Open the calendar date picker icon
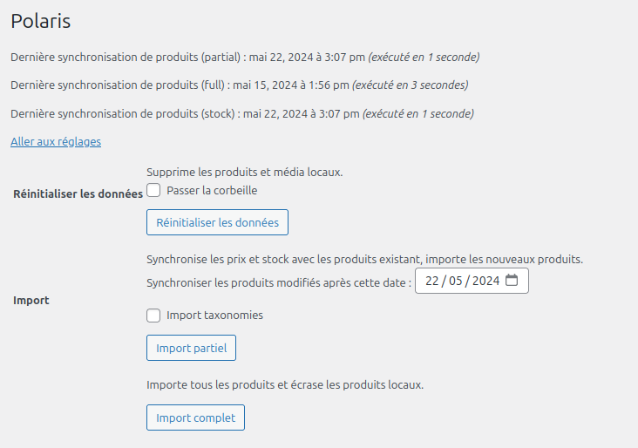638x448 pixels. (512, 281)
